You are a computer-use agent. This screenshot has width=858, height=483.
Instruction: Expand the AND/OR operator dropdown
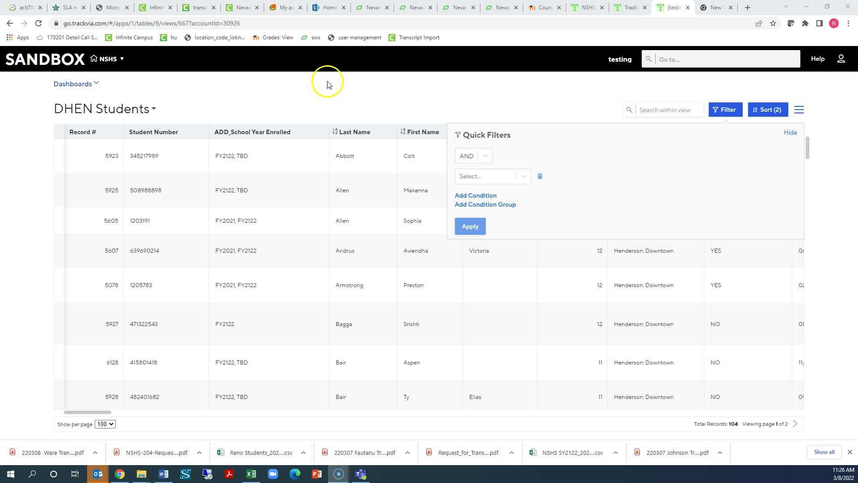pos(473,156)
